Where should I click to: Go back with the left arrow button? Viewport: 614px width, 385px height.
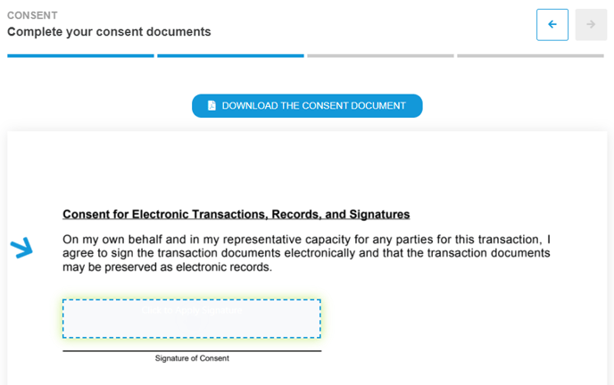[x=552, y=25]
